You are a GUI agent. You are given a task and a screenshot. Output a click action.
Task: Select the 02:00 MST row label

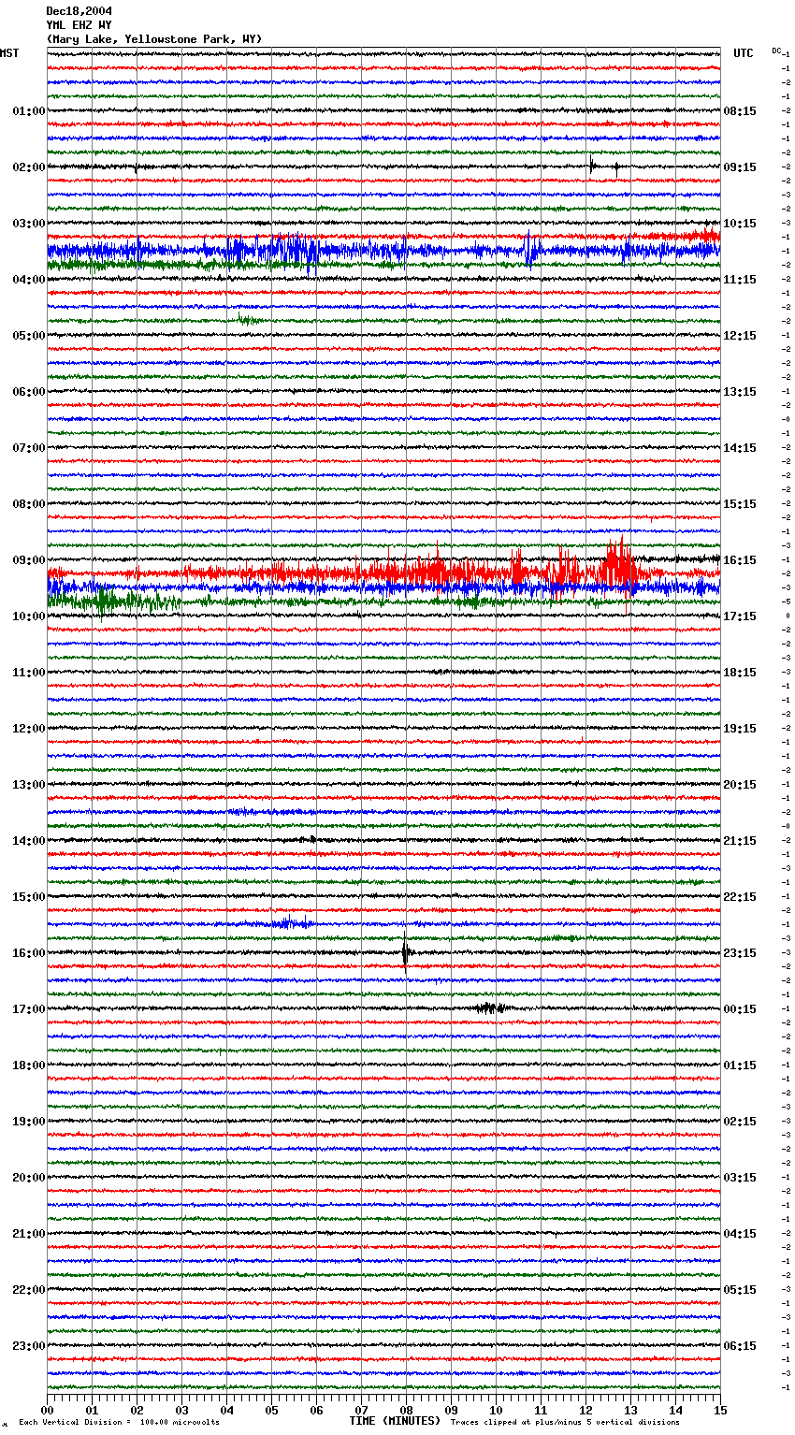(x=28, y=167)
